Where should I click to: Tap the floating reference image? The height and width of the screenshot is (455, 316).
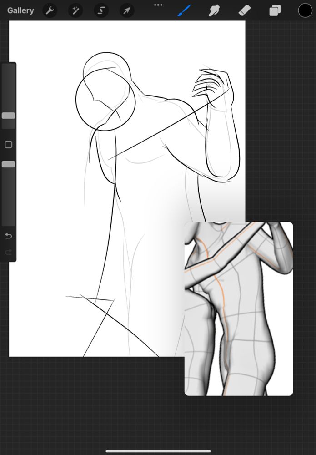(x=239, y=309)
